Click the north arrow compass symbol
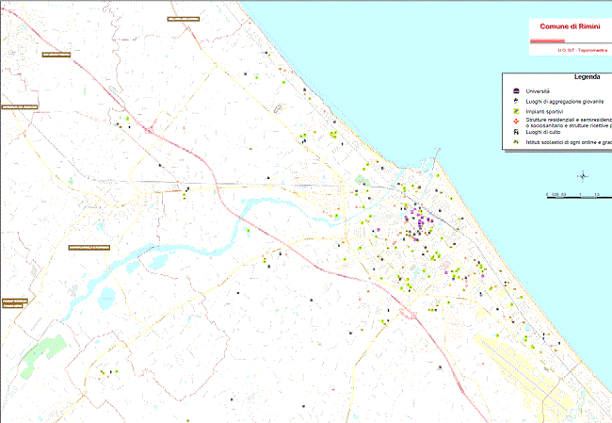The height and width of the screenshot is (423, 612). 583,176
